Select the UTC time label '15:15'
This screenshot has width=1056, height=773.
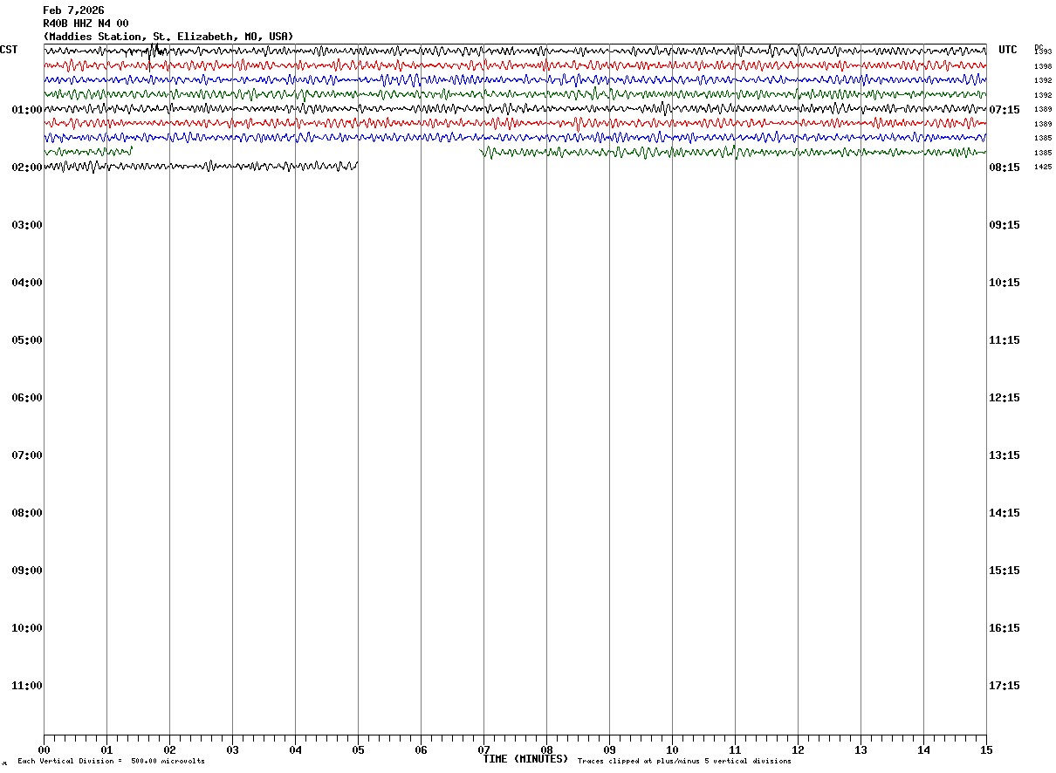pos(1005,571)
